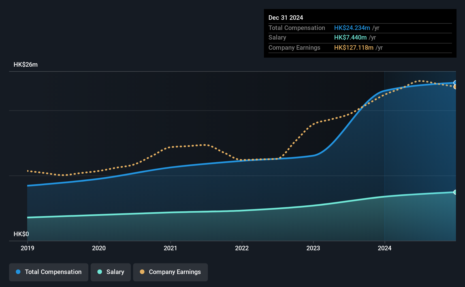
Task: Click the HK$26m y-axis label
Action: pyautogui.click(x=26, y=64)
